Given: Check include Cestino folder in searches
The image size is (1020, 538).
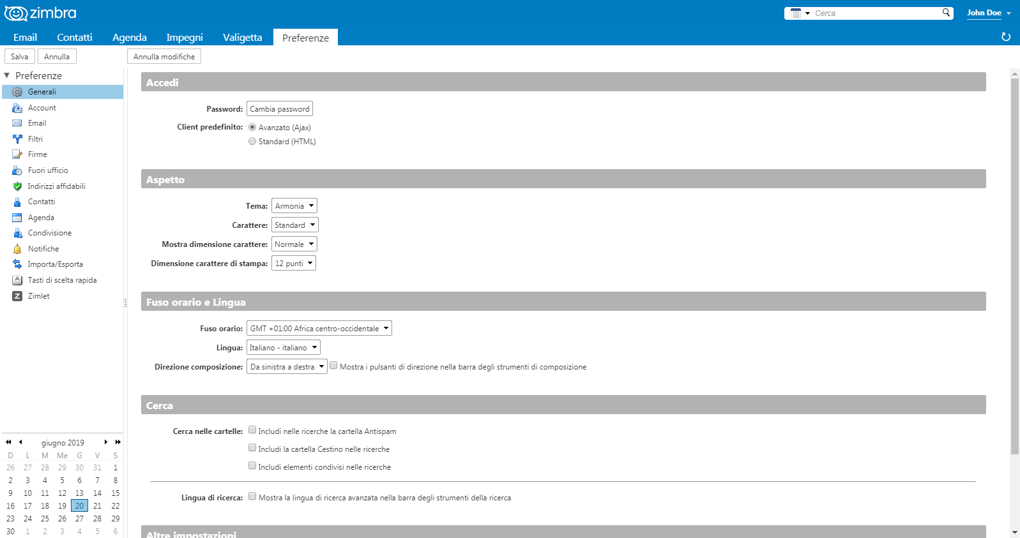Looking at the screenshot, I should [x=252, y=448].
